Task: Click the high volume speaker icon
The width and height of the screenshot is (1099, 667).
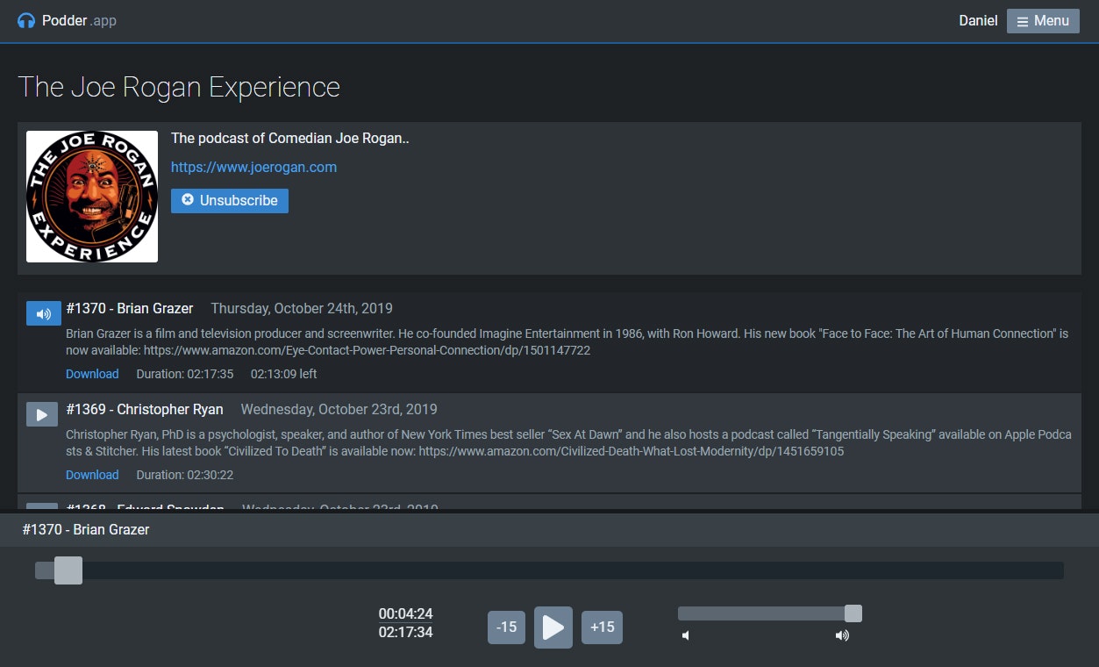Action: (x=842, y=635)
